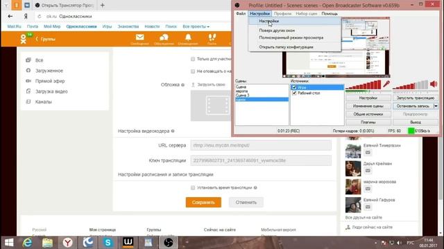444x249 pixels.
Task: Click the Yandex Я icon beside address bar
Action: [x=26, y=17]
